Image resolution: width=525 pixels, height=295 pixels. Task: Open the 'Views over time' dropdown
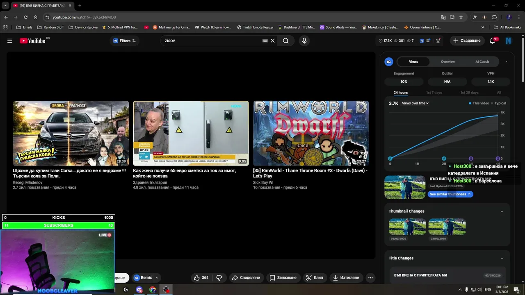pyautogui.click(x=415, y=103)
